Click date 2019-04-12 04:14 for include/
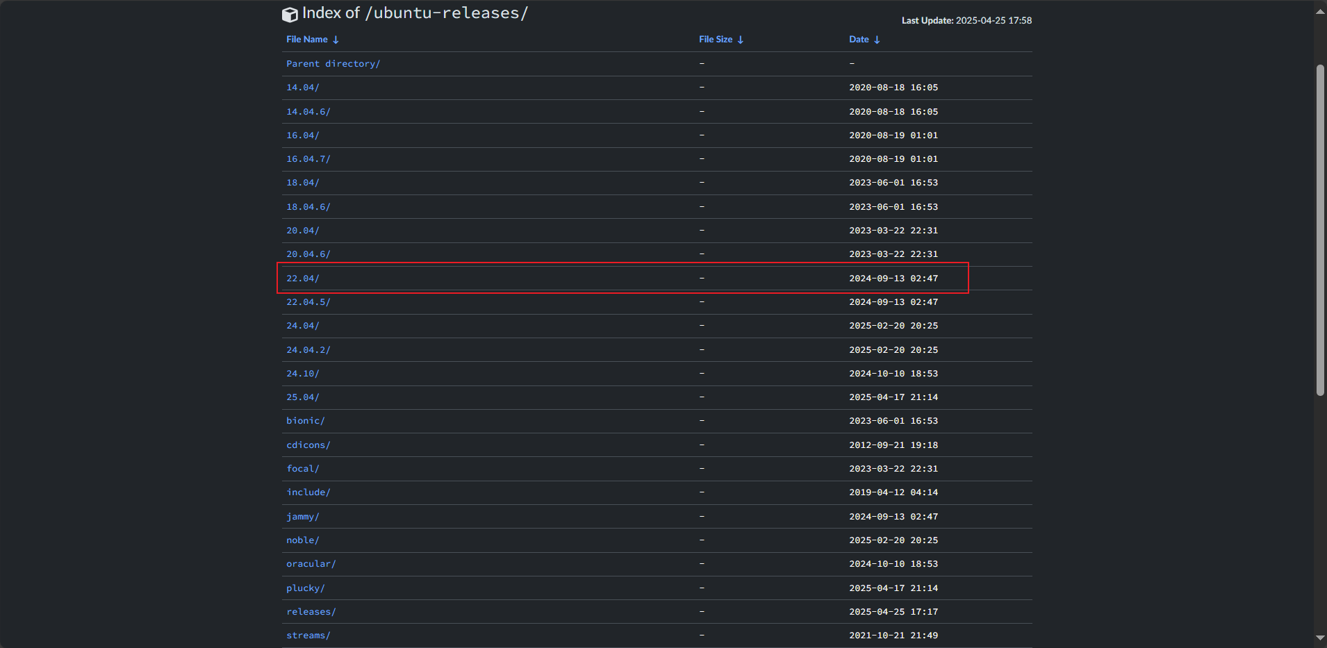Image resolution: width=1327 pixels, height=648 pixels. [893, 492]
